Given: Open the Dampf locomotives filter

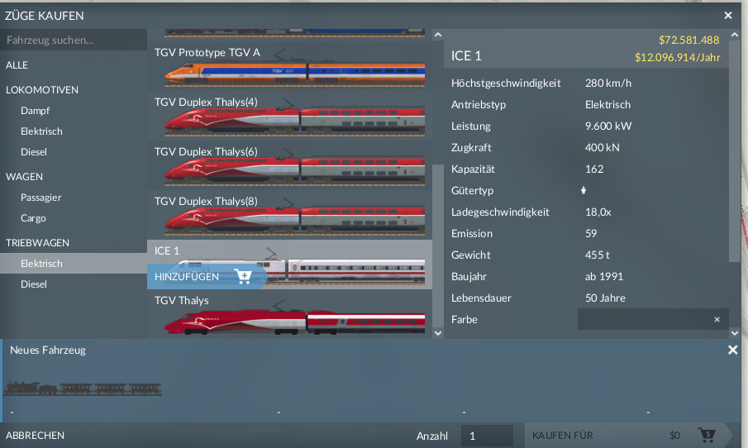Looking at the screenshot, I should 35,111.
